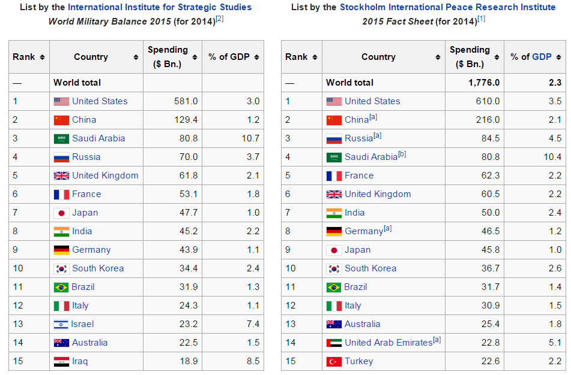
Task: Click Japan flag in IISS table
Action: (x=61, y=213)
